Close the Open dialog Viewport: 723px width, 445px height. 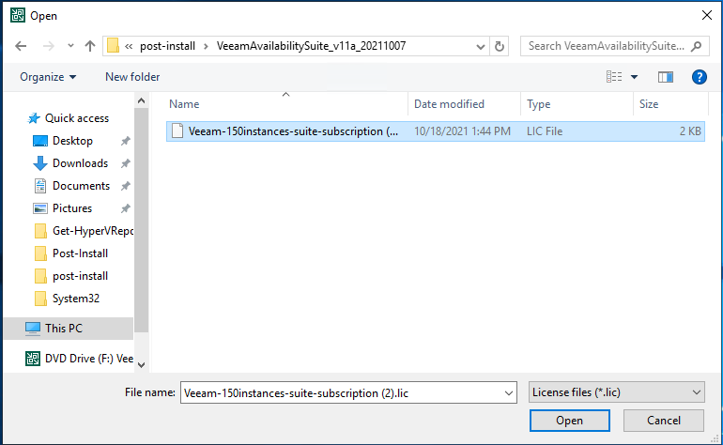coord(706,15)
